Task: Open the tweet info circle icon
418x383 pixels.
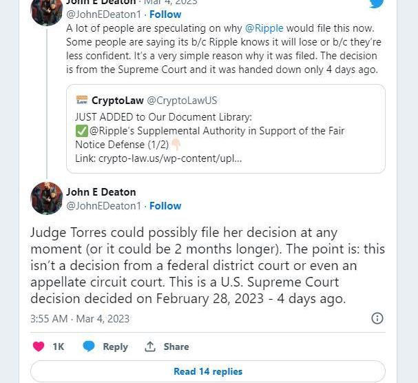Action: click(x=377, y=318)
